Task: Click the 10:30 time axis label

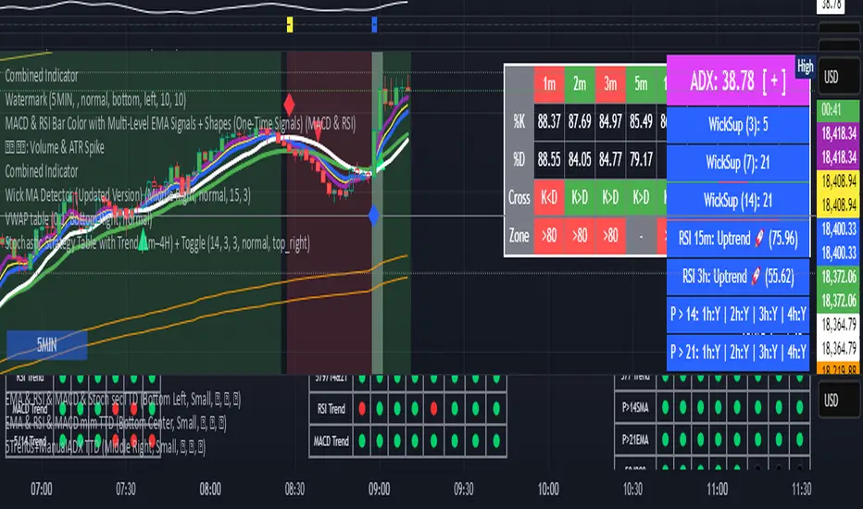Action: coord(632,490)
